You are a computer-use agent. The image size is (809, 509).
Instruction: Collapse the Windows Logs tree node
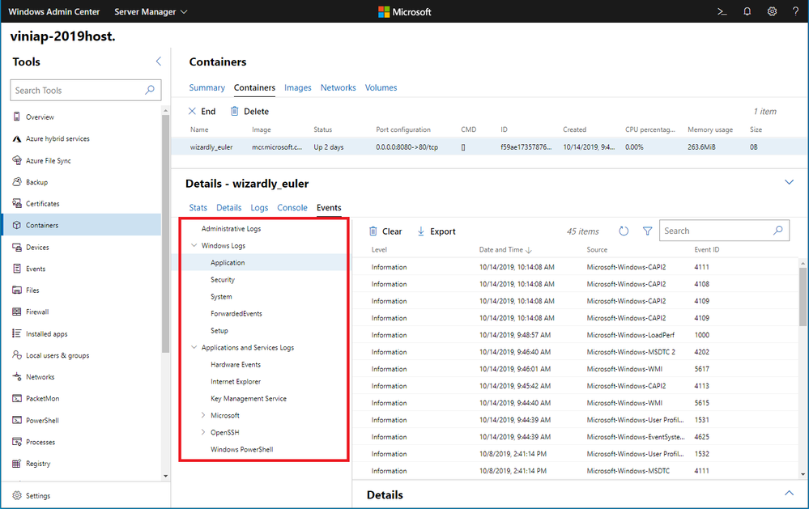[194, 245]
